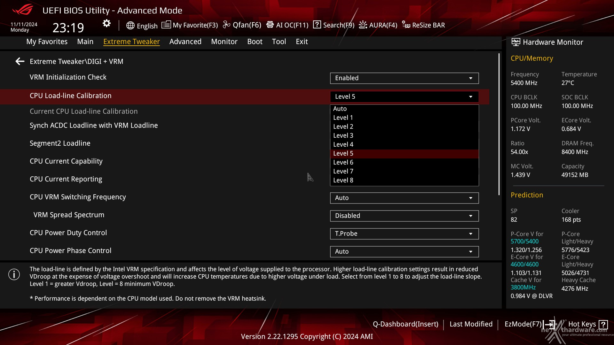The height and width of the screenshot is (345, 614).
Task: Go back using the left arrow icon
Action: (20, 61)
